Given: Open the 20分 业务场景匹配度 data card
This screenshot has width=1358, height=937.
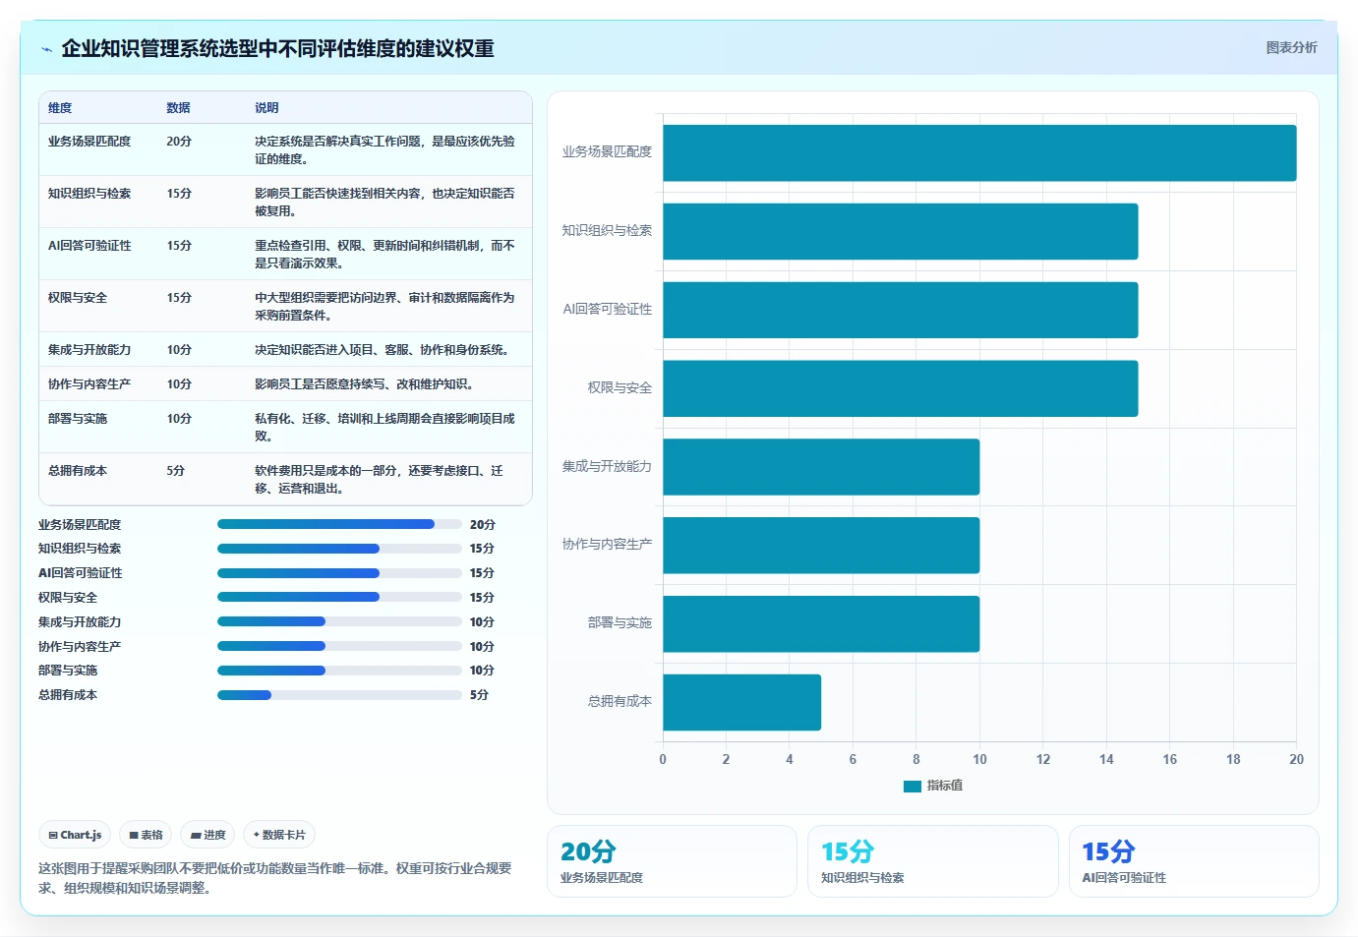Looking at the screenshot, I should [672, 861].
